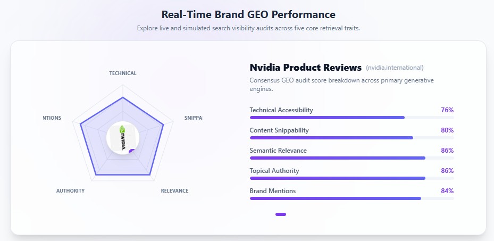
Task: Click the Real-Time Brand GEO Performance title
Action: 248,14
